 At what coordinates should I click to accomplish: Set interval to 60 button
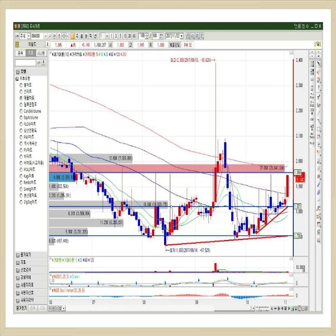tap(134, 36)
